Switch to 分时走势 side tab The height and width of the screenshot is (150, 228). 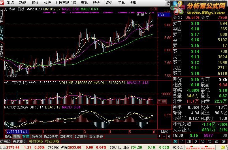[x=2, y=16]
